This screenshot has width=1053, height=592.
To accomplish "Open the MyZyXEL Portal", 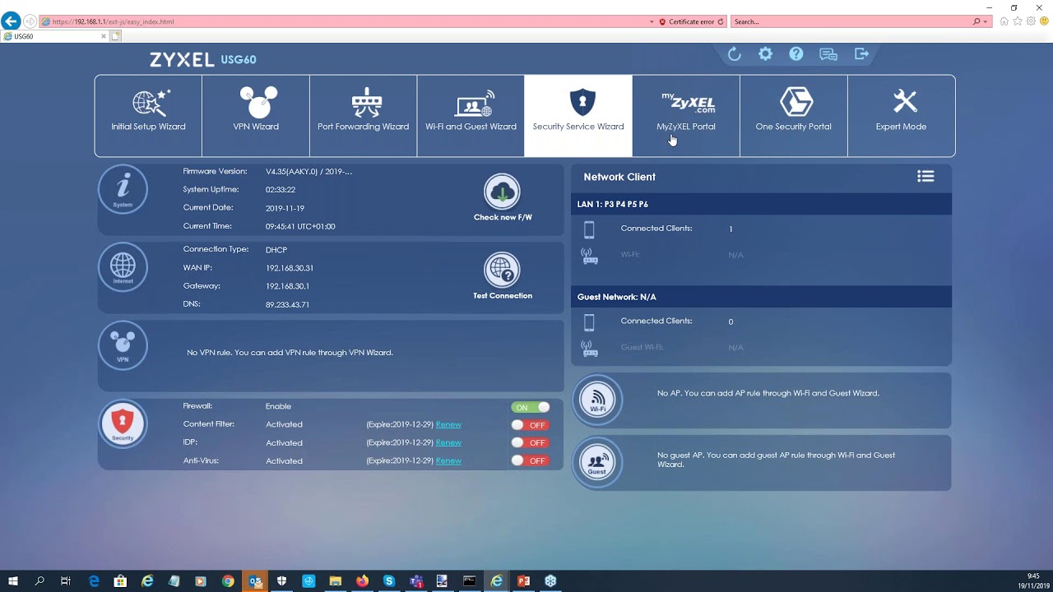I will point(685,116).
